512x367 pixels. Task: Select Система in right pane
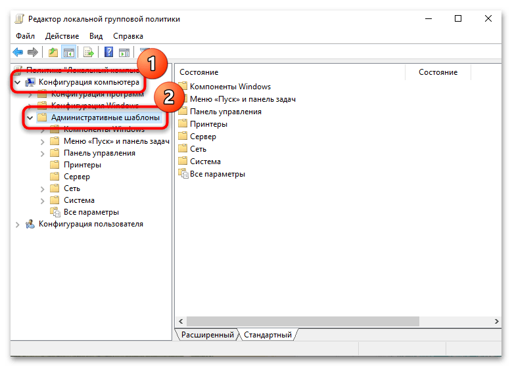coord(205,161)
